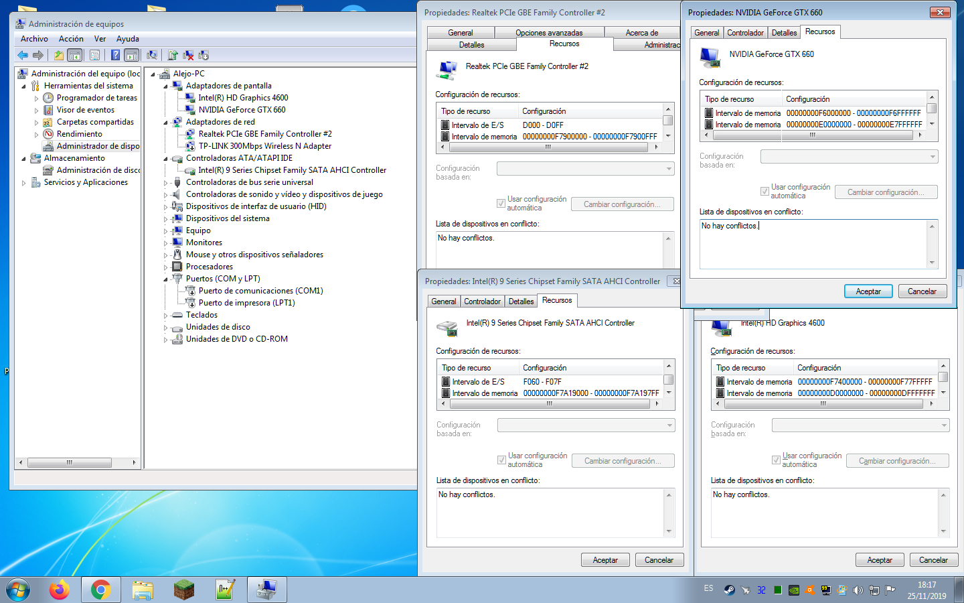The height and width of the screenshot is (603, 964).
Task: Select Puerto de impresora (LPT1) device
Action: coord(246,303)
